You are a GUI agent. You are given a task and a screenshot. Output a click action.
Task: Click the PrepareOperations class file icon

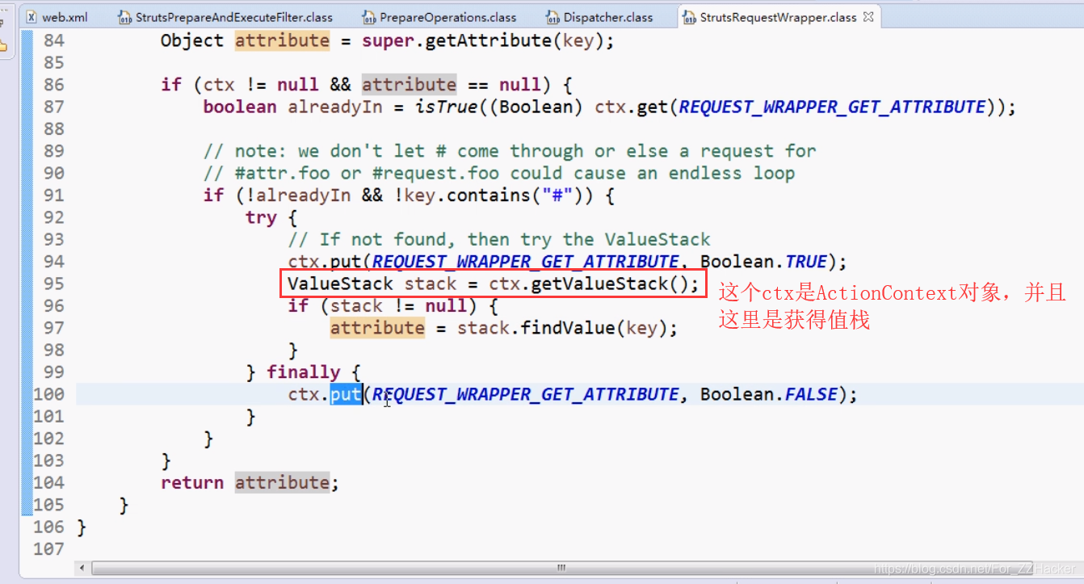[368, 16]
